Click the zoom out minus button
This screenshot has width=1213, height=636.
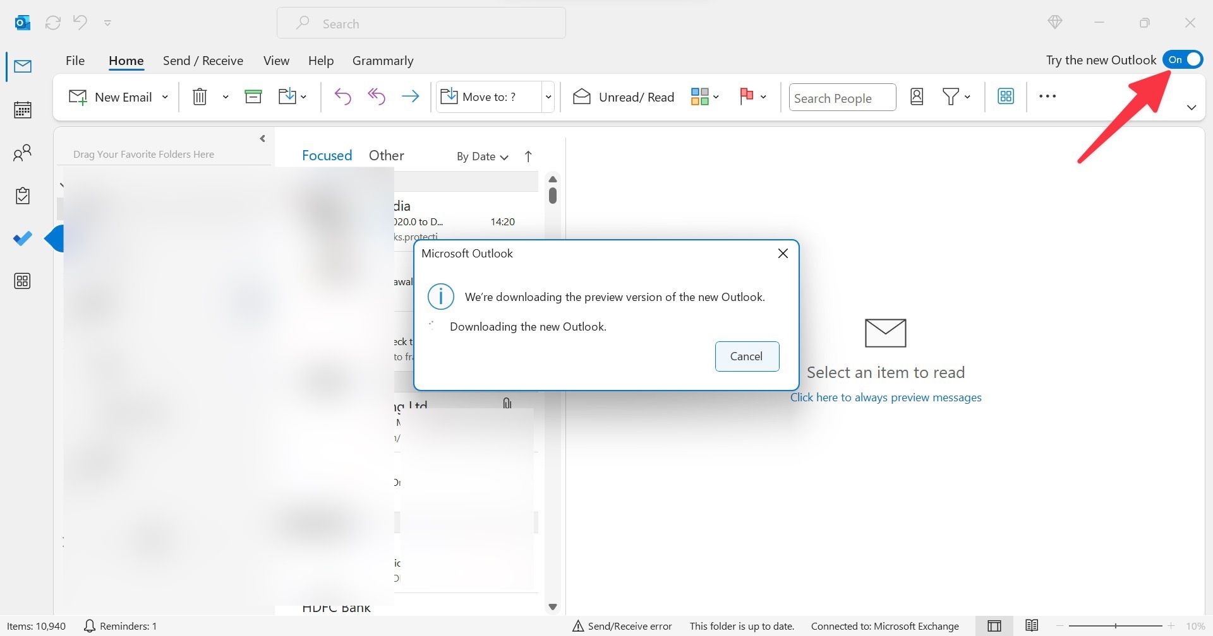(1060, 626)
